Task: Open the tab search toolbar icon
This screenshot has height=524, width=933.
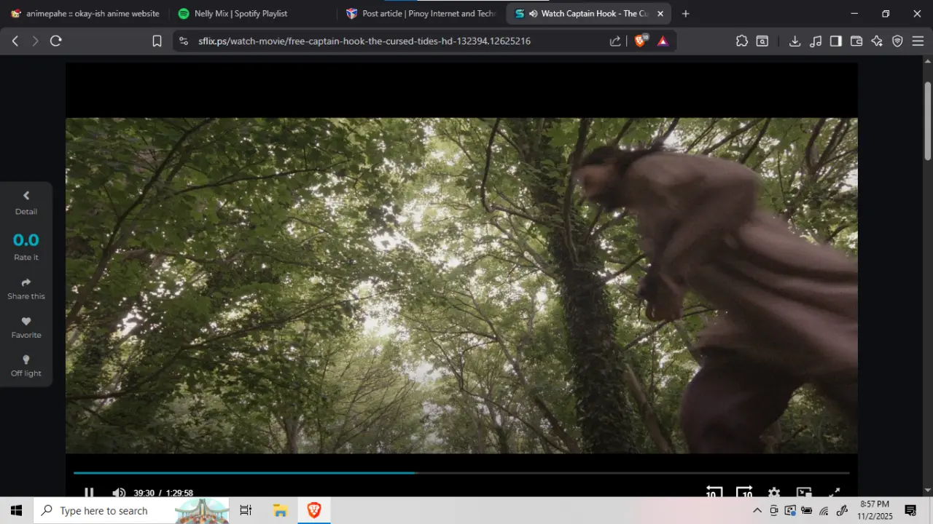Action: [762, 41]
